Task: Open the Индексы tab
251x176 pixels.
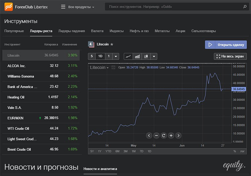Action: (116, 31)
